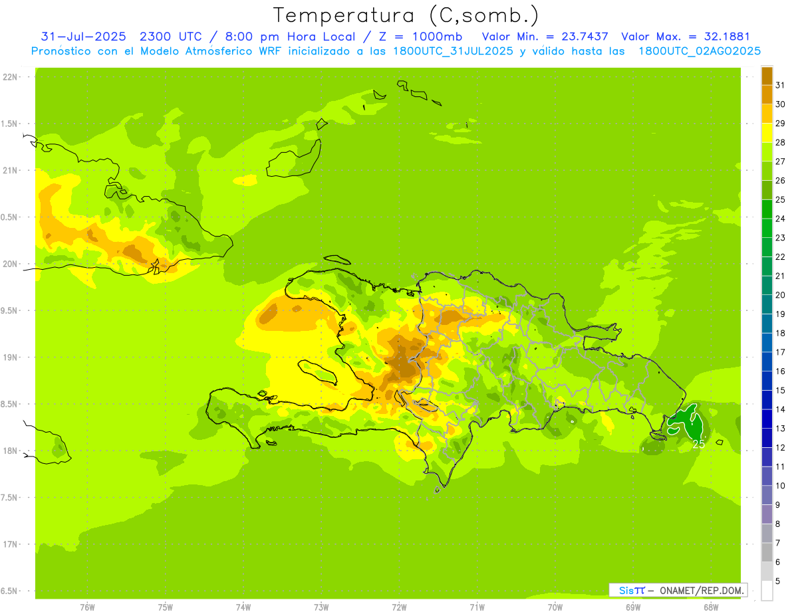Click the '71W' longitude axis label
Viewport: 798px width, 616px height.
[x=477, y=607]
